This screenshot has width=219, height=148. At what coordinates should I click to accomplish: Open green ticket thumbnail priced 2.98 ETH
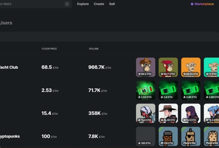pyautogui.click(x=191, y=90)
